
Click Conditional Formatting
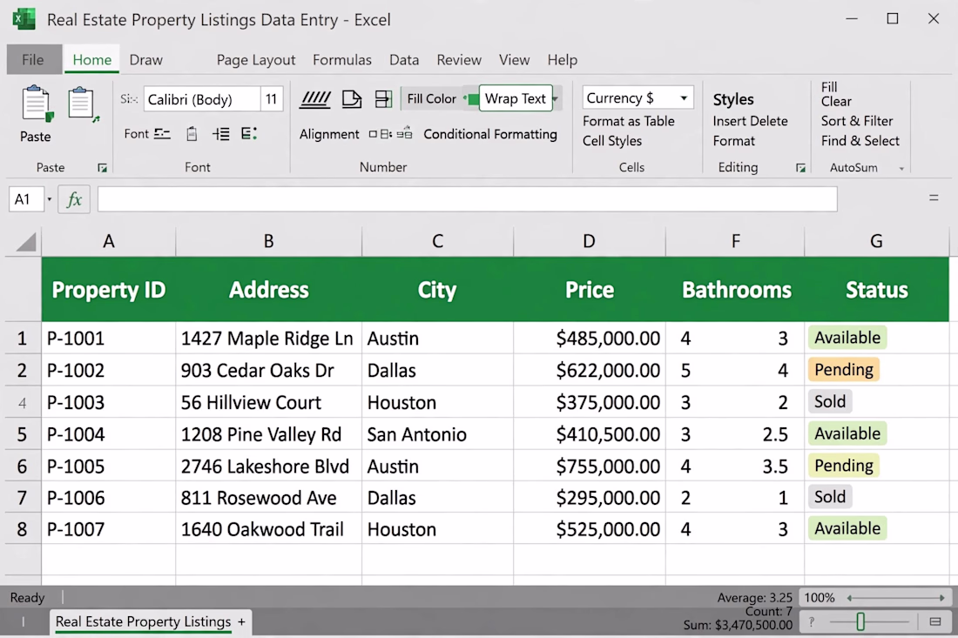coord(490,134)
